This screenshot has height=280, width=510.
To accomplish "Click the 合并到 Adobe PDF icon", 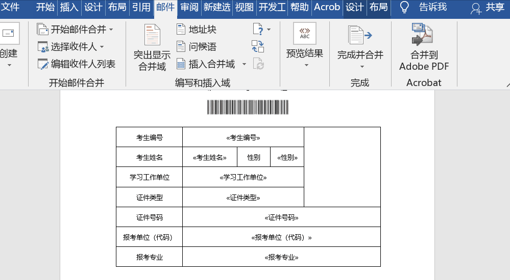I will [422, 34].
